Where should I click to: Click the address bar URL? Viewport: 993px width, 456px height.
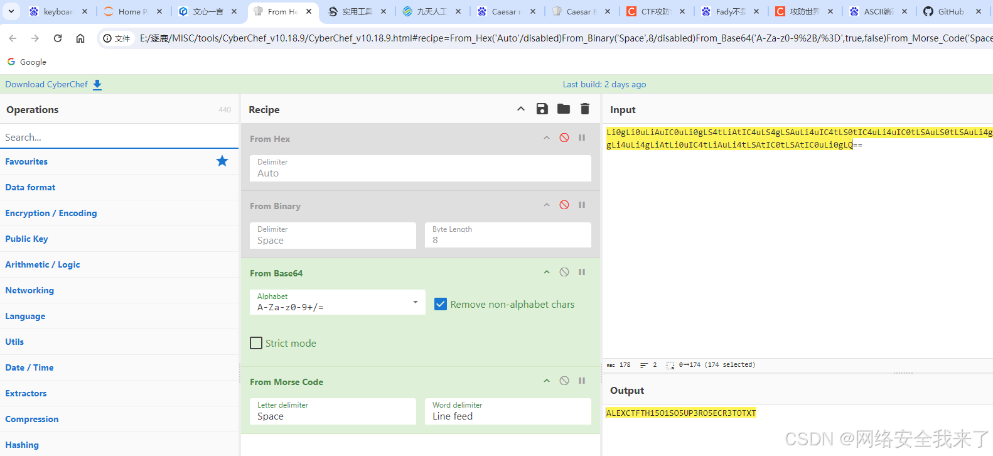(x=565, y=38)
